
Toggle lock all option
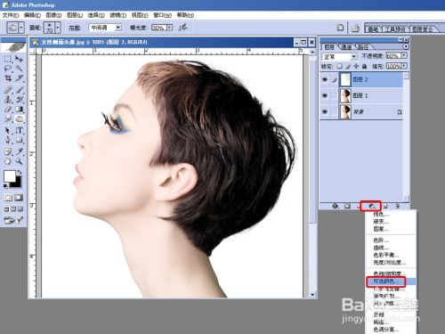tap(364, 66)
